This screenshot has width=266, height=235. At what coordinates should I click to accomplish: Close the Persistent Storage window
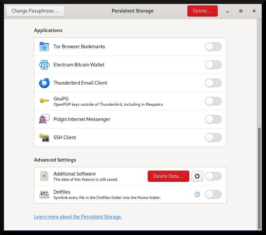(x=254, y=11)
